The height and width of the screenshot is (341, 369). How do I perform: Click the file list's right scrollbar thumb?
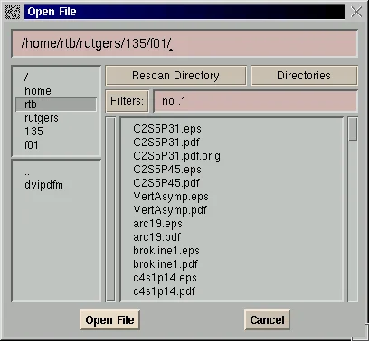[353, 129]
